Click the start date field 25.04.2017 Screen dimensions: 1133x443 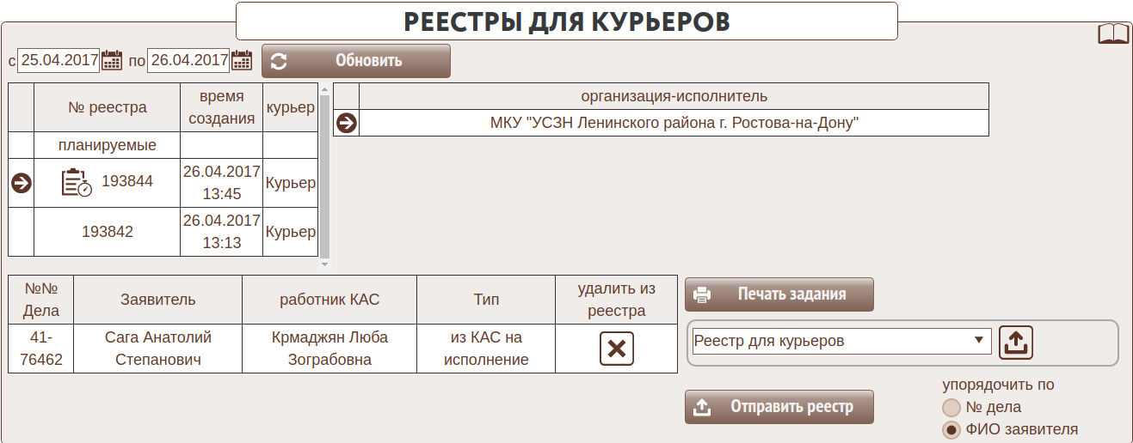click(x=58, y=60)
